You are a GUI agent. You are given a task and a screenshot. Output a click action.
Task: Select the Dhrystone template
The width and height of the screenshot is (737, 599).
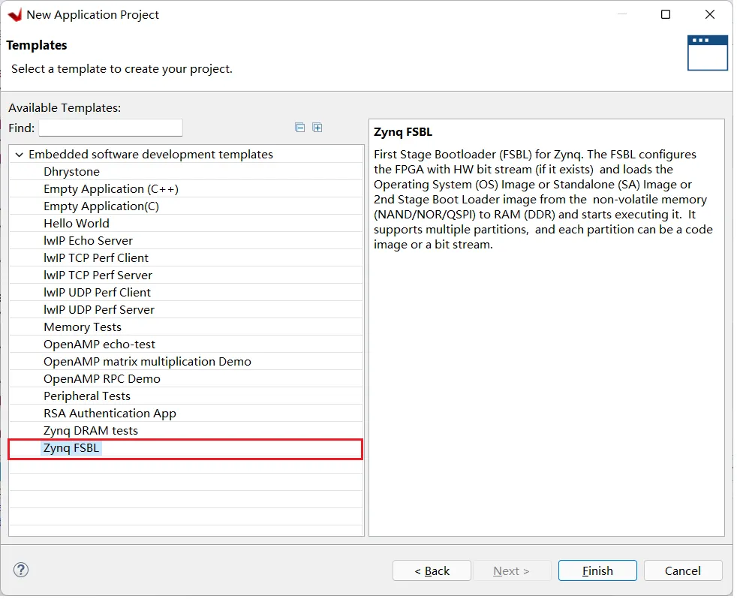pos(187,173)
